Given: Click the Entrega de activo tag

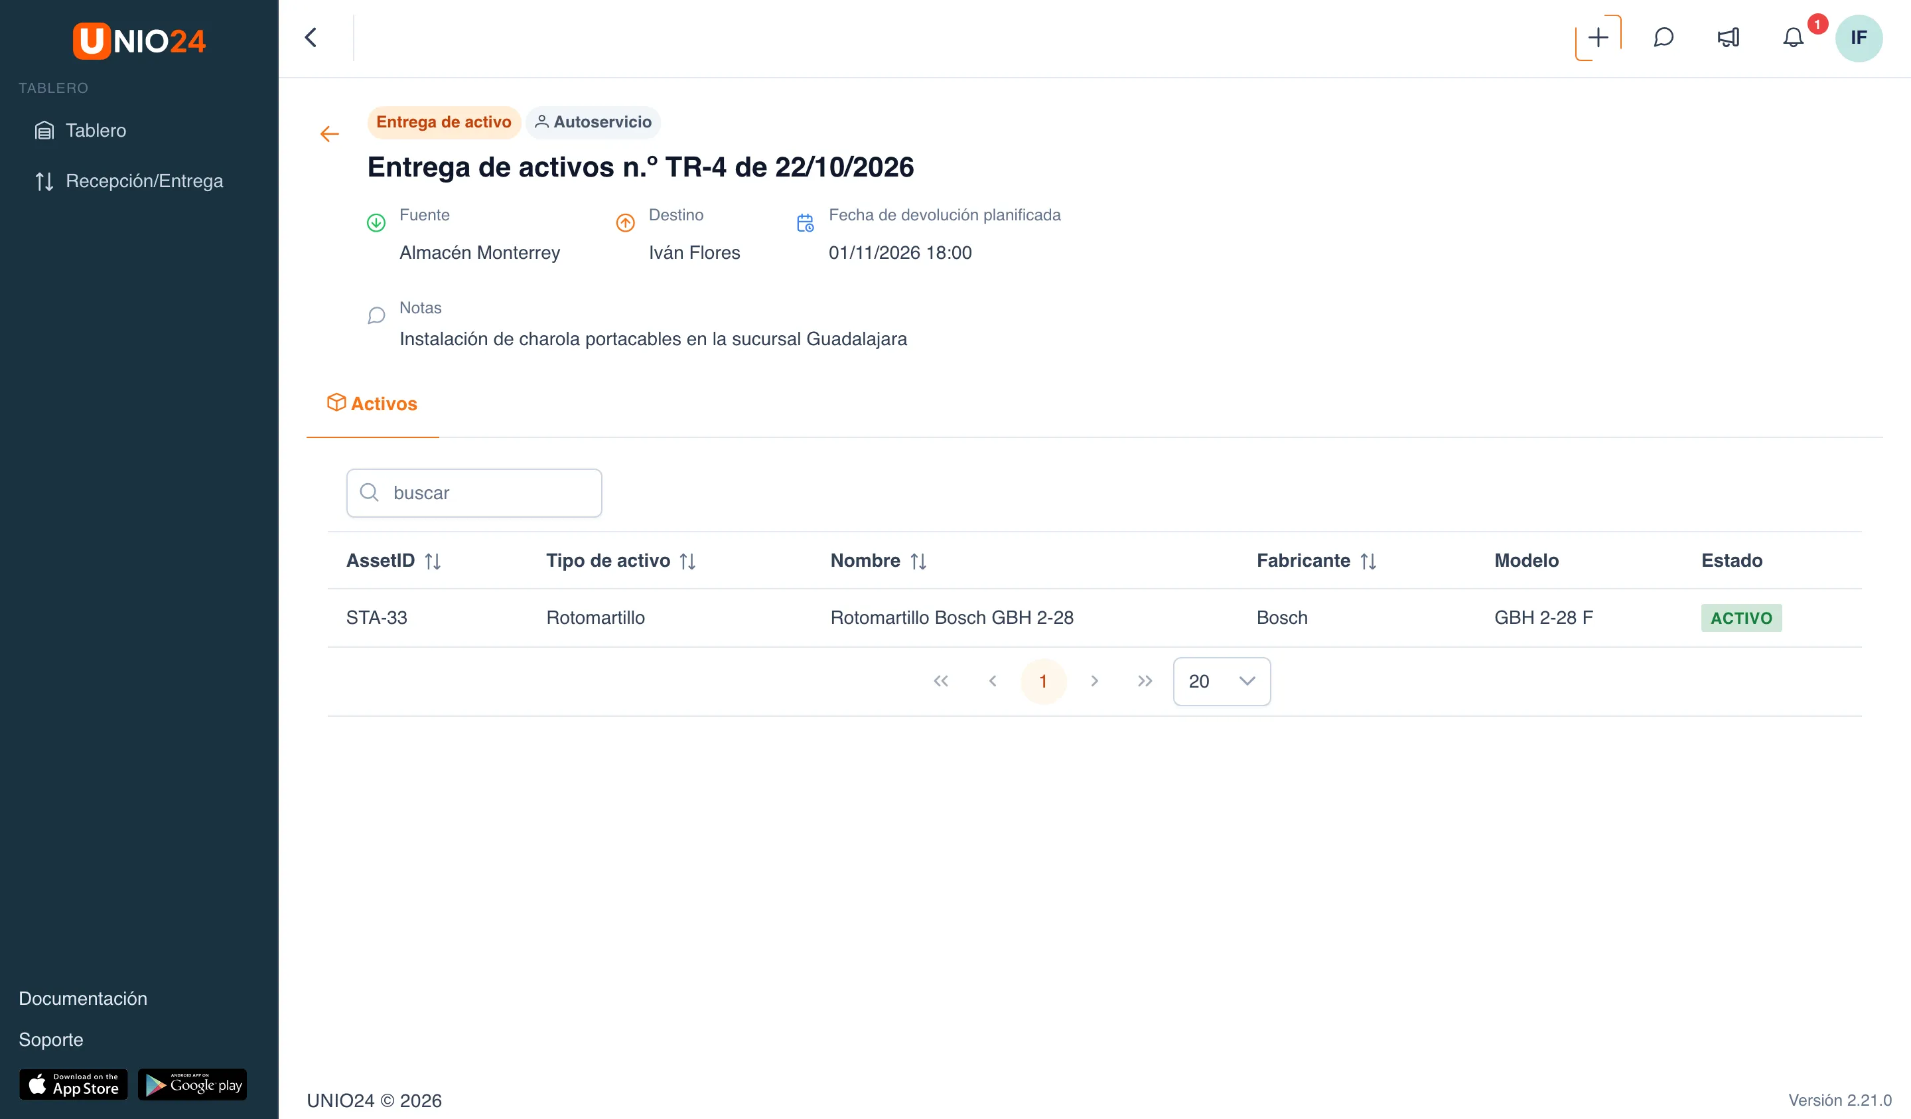Looking at the screenshot, I should (444, 122).
